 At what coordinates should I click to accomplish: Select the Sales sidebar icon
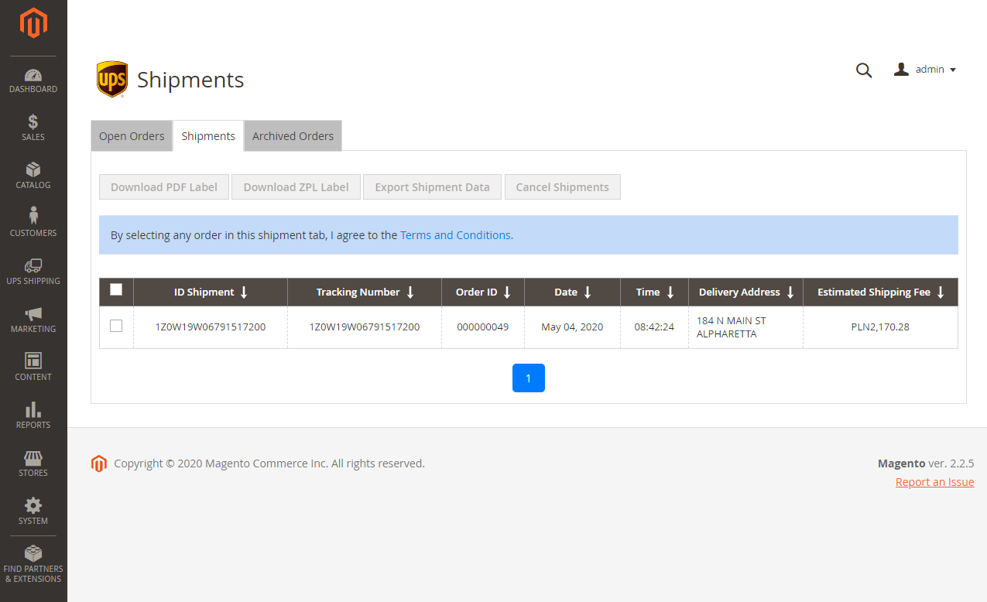(33, 128)
